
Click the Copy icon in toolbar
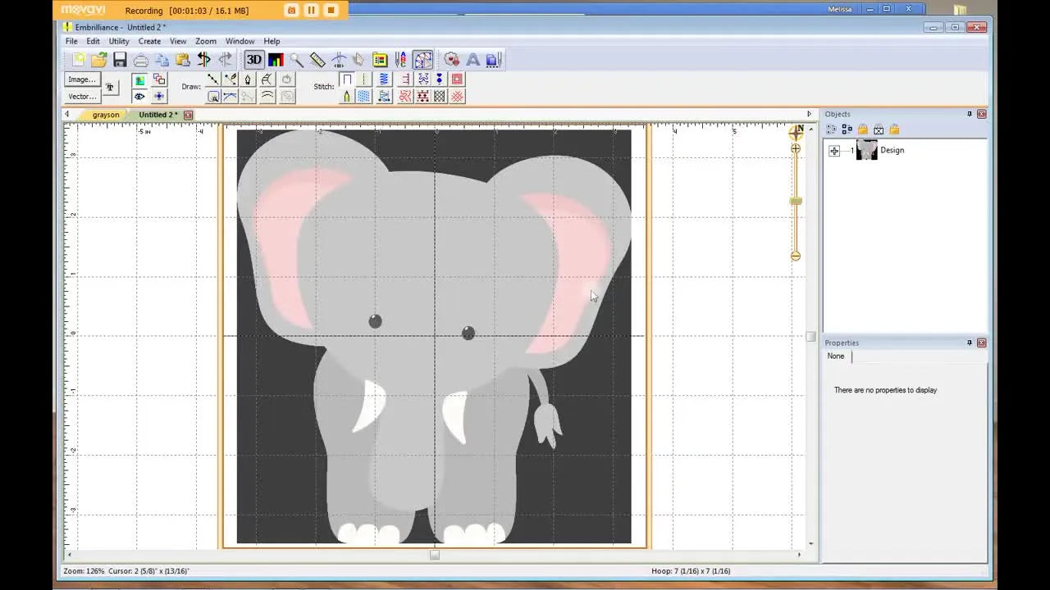(x=162, y=60)
